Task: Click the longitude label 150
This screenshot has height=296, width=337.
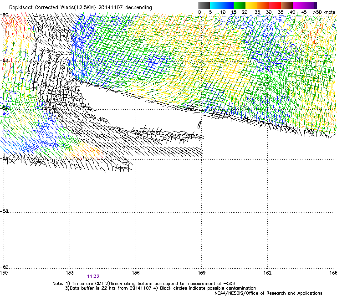Action: [x=4, y=273]
